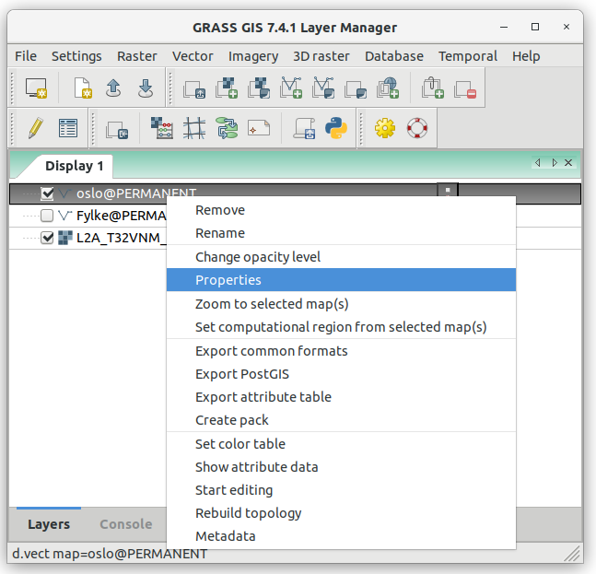
Task: Add group icon in toolbar
Action: [433, 88]
